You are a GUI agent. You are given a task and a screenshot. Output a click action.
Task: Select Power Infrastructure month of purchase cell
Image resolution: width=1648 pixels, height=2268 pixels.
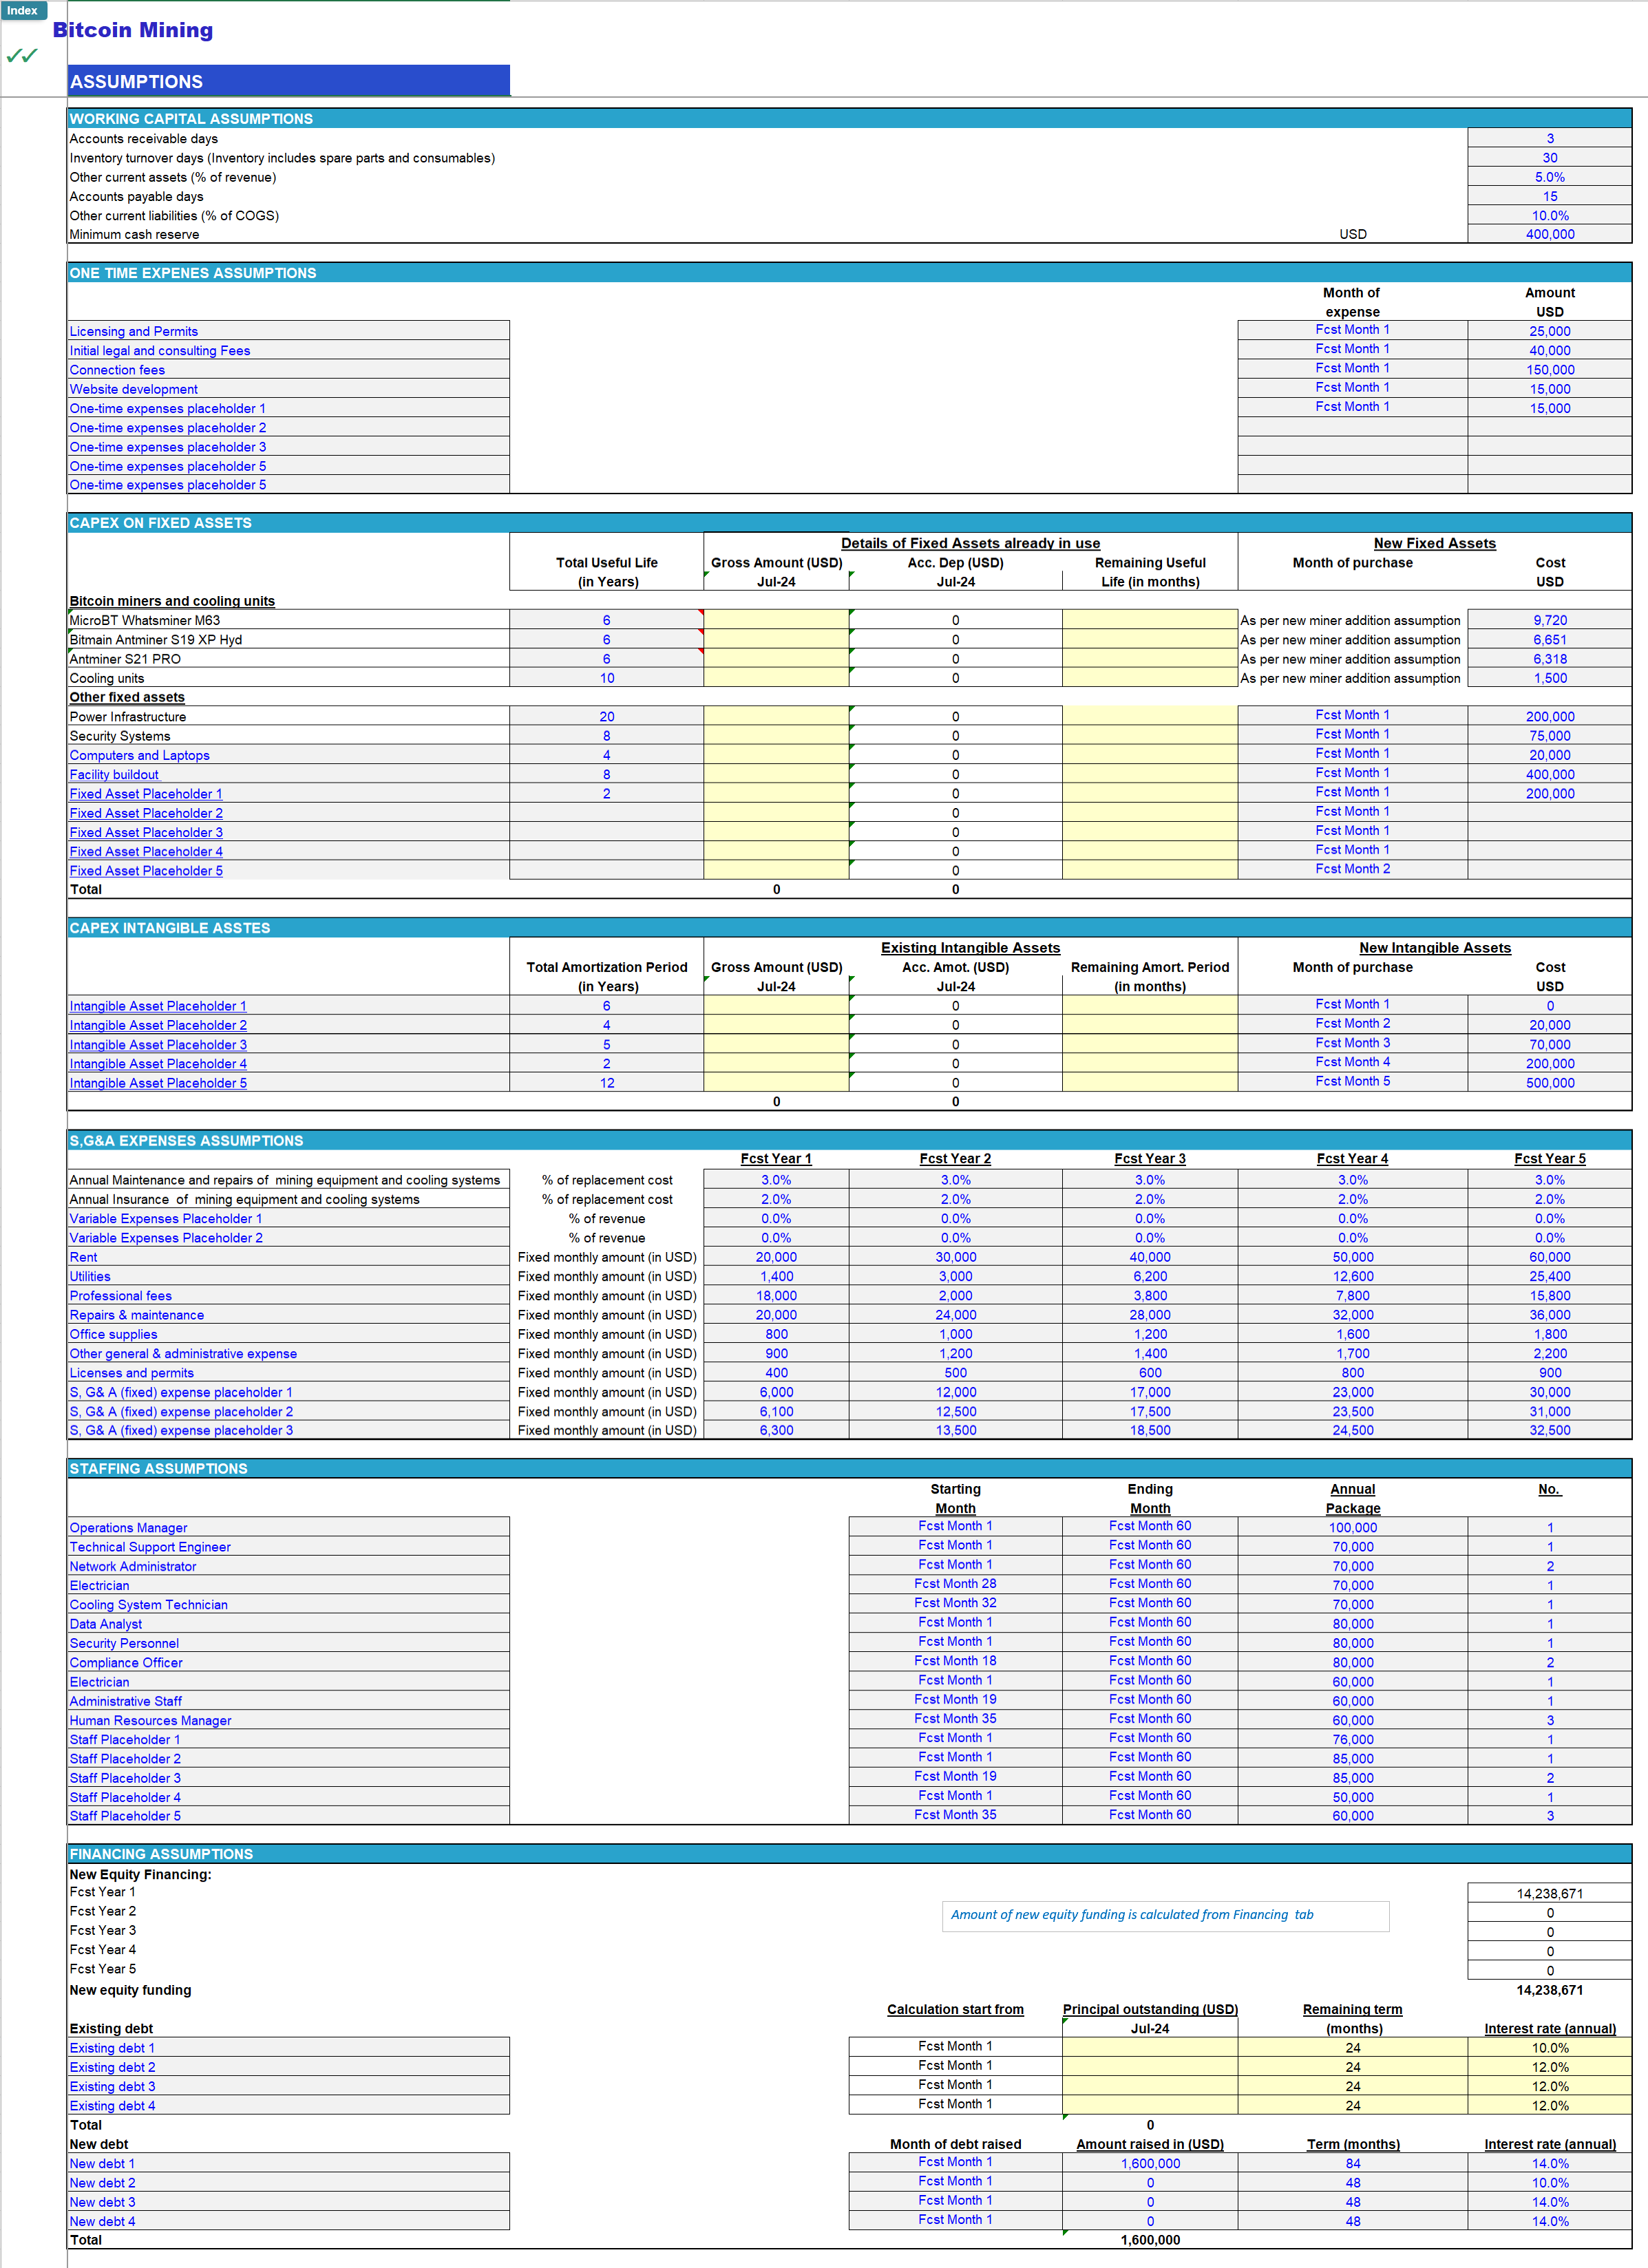(x=1352, y=716)
